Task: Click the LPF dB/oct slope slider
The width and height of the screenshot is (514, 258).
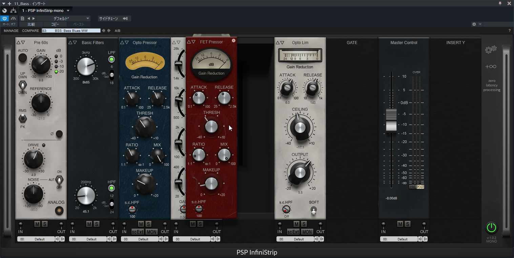Action: [x=111, y=75]
